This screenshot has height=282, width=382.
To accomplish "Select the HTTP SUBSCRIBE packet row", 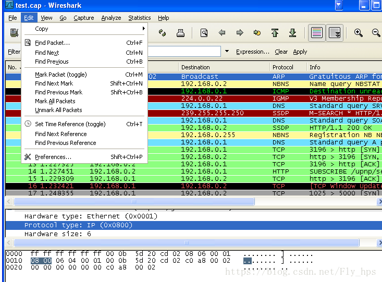I will [194, 171].
